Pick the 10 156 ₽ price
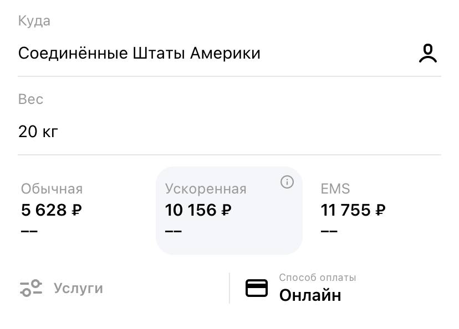459x329 pixels. coord(198,210)
